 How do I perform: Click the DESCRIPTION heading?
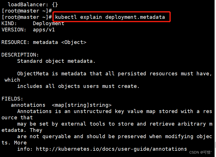(20, 55)
